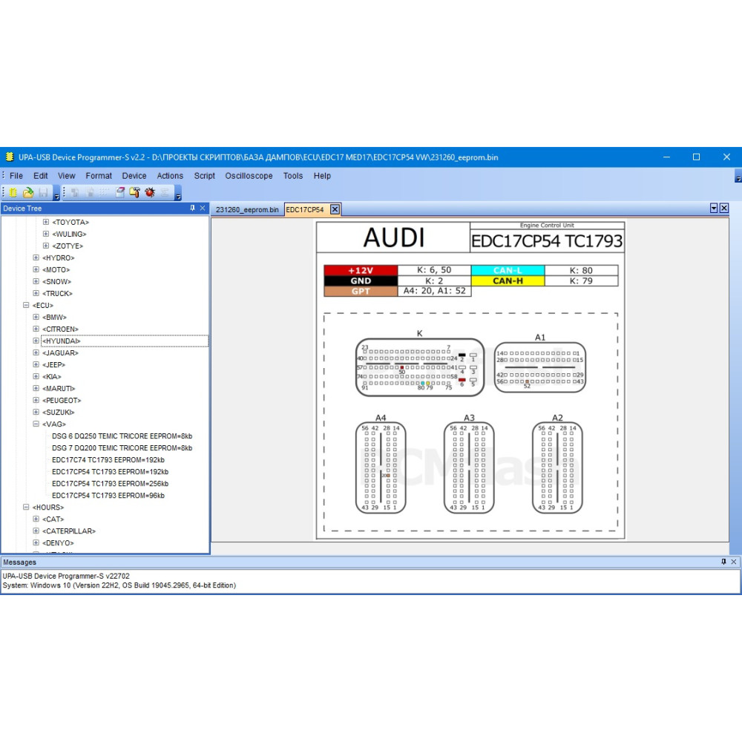Close the EDC17CP54 tab with its X
Image resolution: width=742 pixels, height=742 pixels.
pyautogui.click(x=335, y=209)
